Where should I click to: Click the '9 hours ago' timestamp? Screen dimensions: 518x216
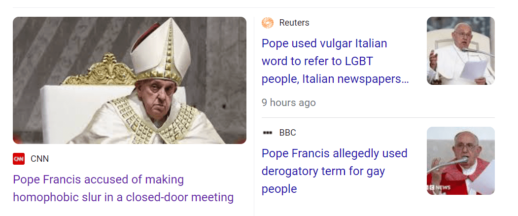coord(288,103)
